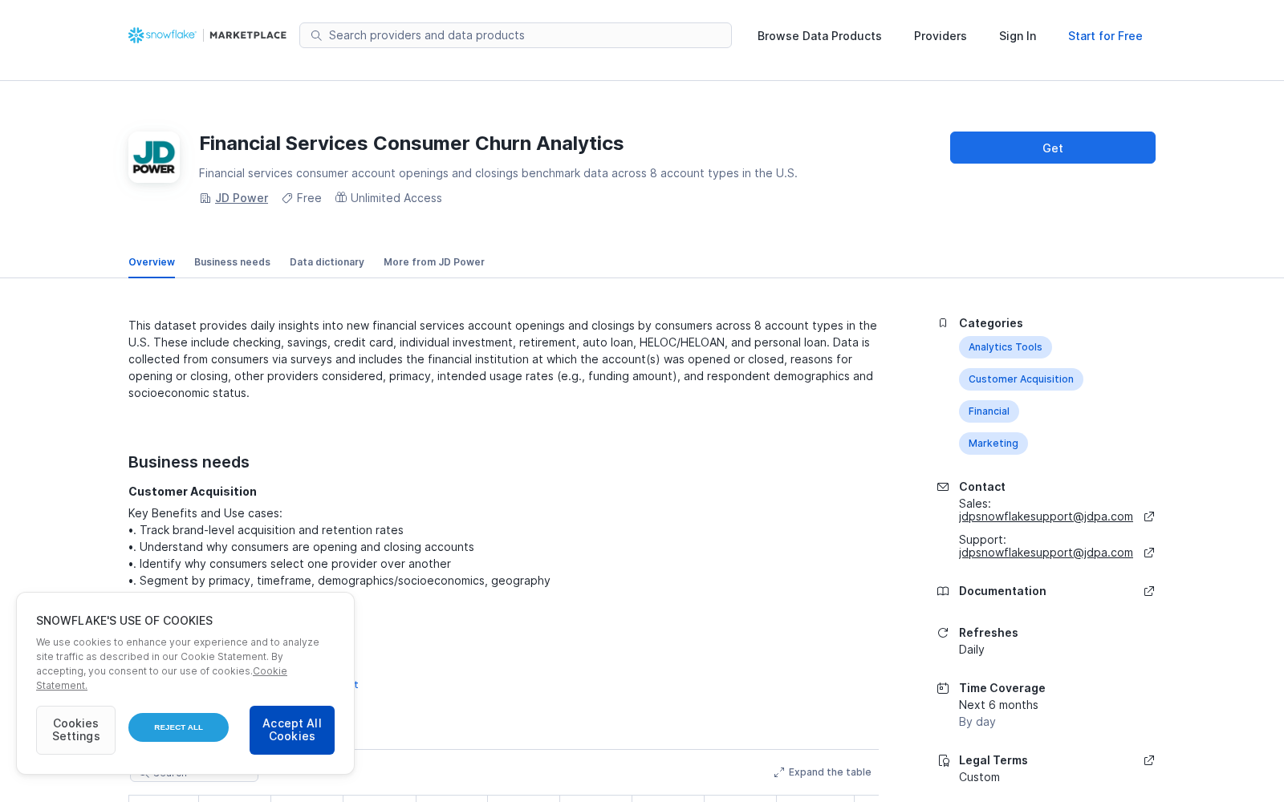Open the Providers header link
The width and height of the screenshot is (1284, 802).
[x=941, y=36]
